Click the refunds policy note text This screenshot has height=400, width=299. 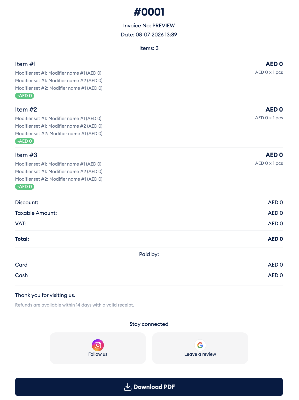(x=74, y=305)
